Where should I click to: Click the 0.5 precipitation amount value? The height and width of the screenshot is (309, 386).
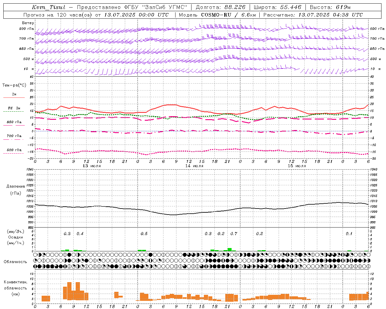144,234
